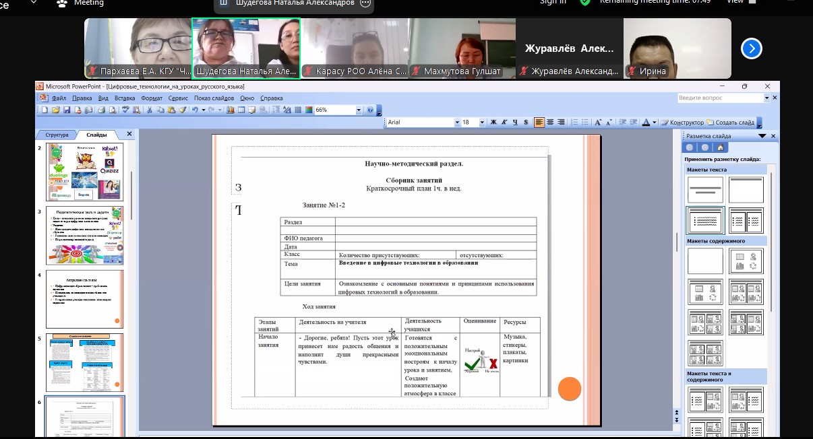Click the Конструктор button
Viewport: 813px width, 439px height.
tap(682, 123)
